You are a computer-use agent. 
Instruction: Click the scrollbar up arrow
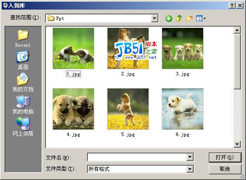click(x=237, y=30)
